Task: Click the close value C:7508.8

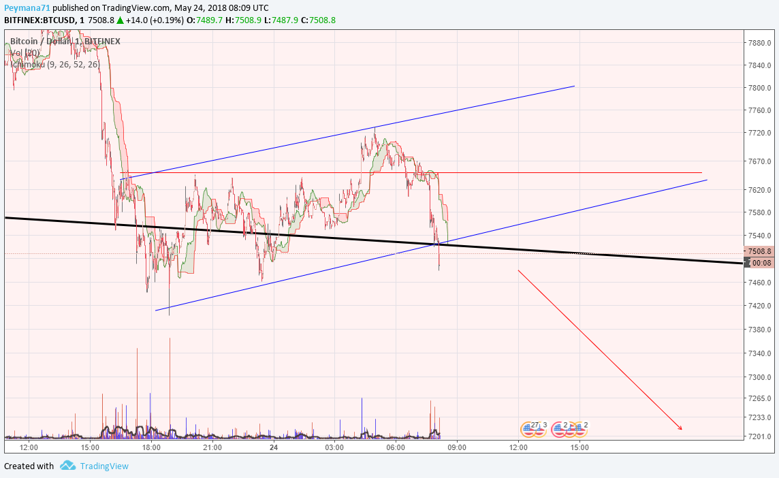Action: click(x=319, y=20)
